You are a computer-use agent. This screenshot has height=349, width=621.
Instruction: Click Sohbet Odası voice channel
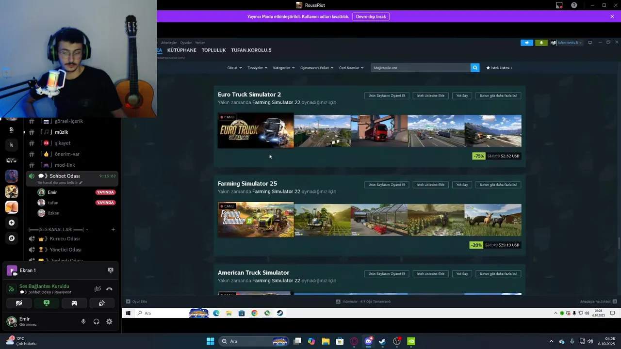[x=71, y=178]
